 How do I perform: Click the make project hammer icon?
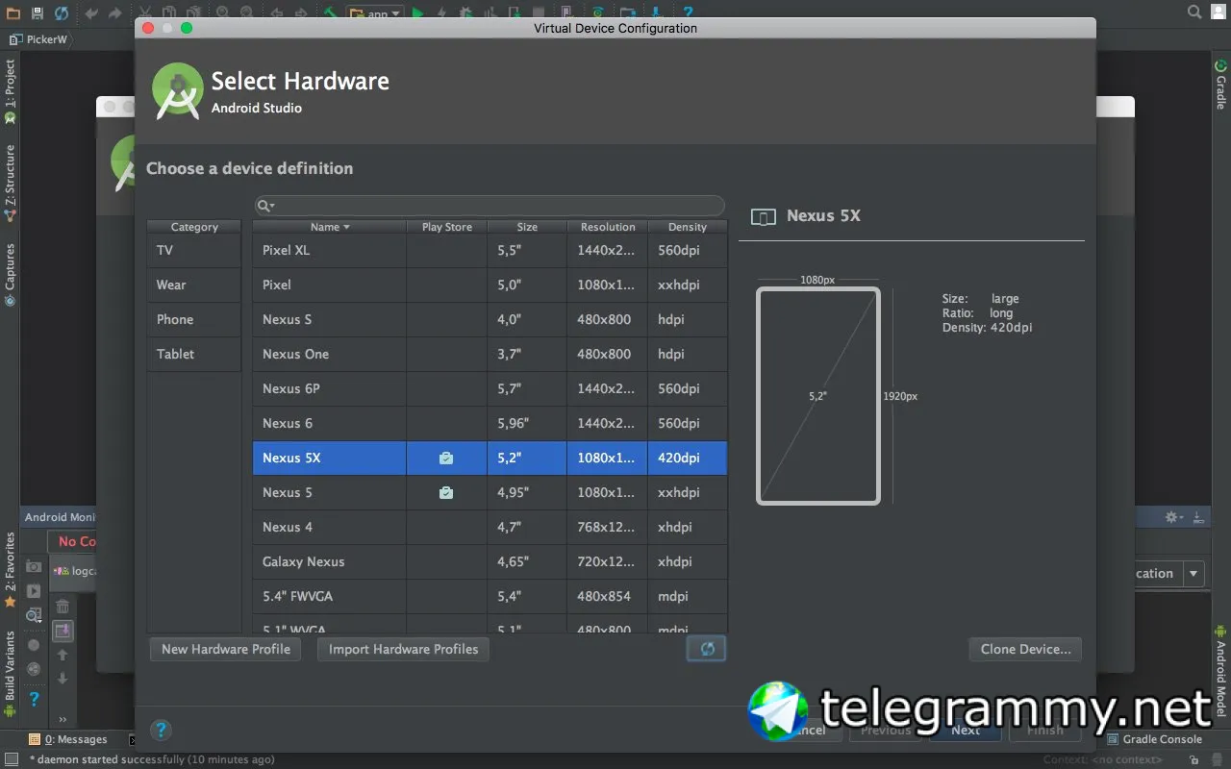[x=329, y=13]
